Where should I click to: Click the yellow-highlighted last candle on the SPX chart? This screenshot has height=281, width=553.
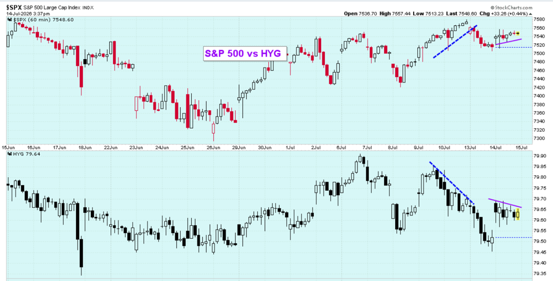[x=518, y=33]
